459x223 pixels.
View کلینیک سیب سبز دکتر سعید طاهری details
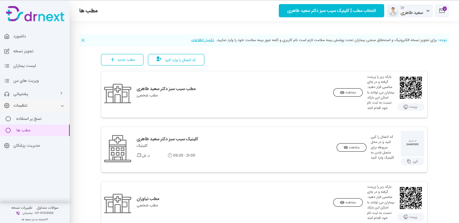pos(352,147)
